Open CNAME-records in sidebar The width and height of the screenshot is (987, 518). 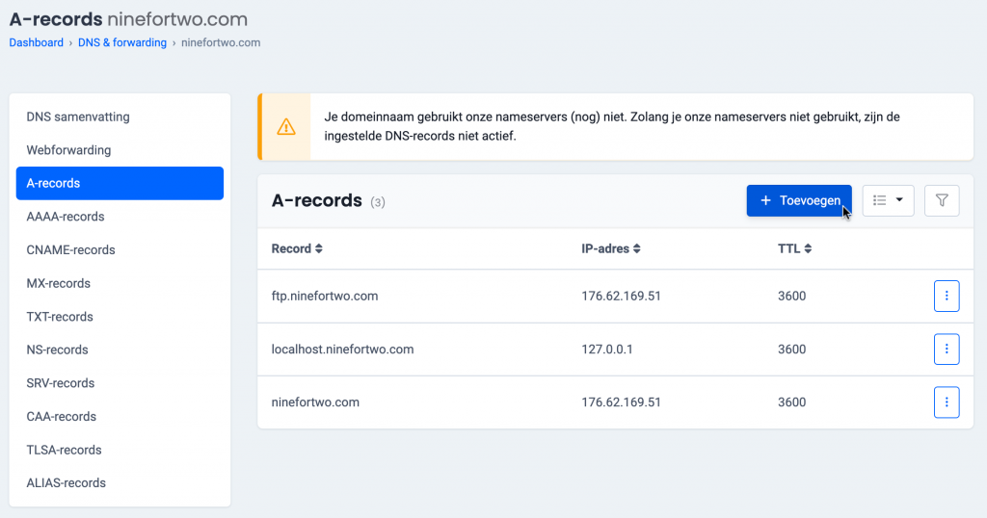(x=70, y=250)
